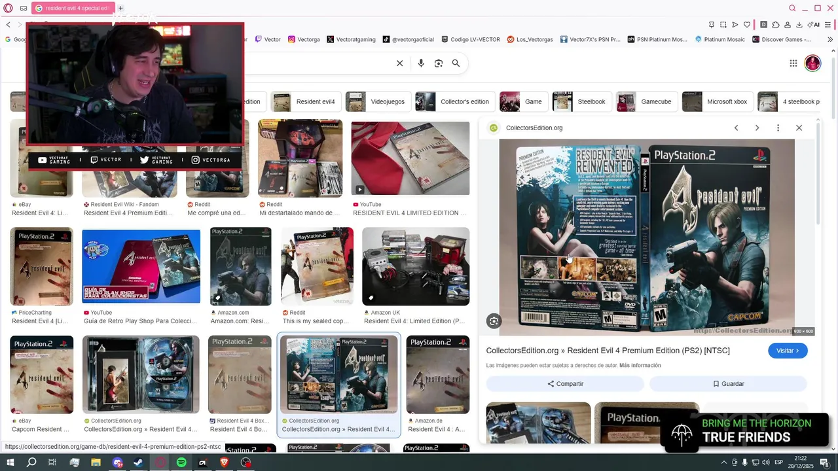Open the Opera extensions cube icon
The height and width of the screenshot is (471, 838).
point(776,25)
